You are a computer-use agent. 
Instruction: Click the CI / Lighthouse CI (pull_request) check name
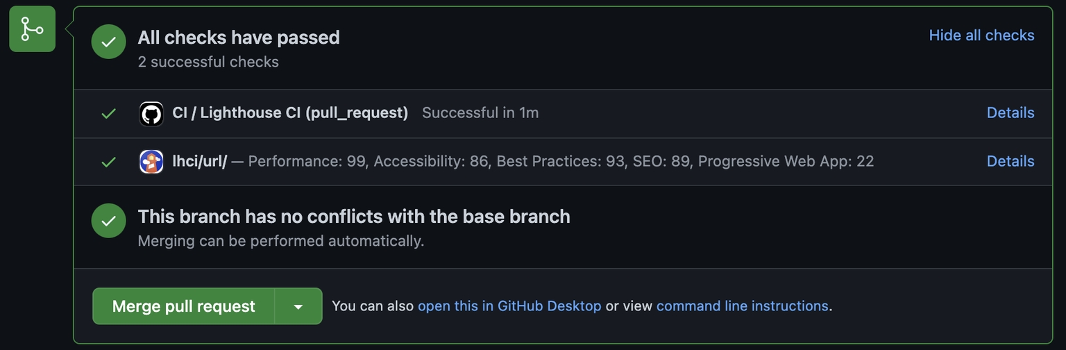coord(290,112)
